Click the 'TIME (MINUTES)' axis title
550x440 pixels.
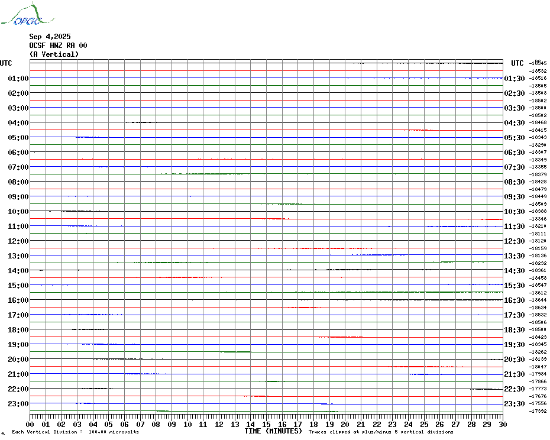(273, 431)
